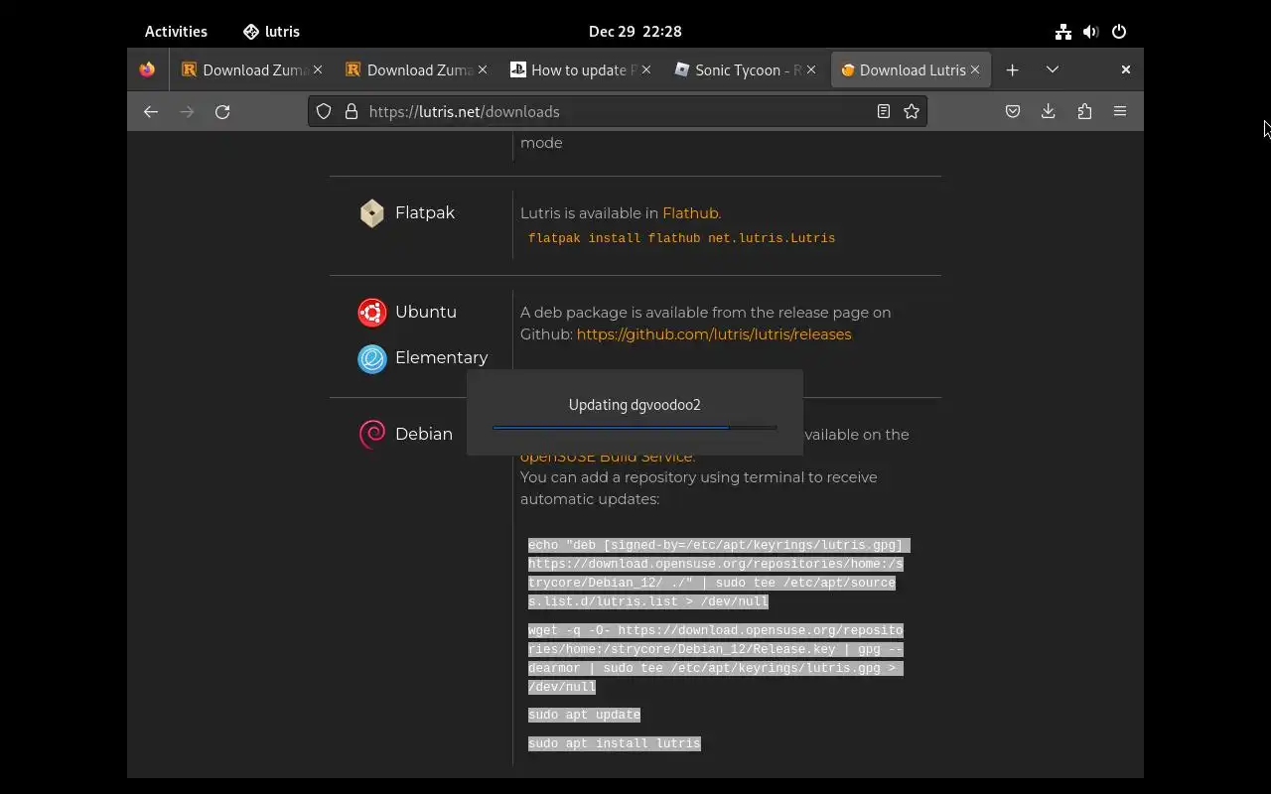Open the clock and calendar at Dec 29 22:28

tap(635, 31)
